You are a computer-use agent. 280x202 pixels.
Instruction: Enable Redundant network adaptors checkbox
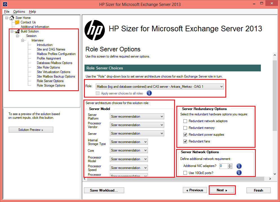[x=185, y=121]
